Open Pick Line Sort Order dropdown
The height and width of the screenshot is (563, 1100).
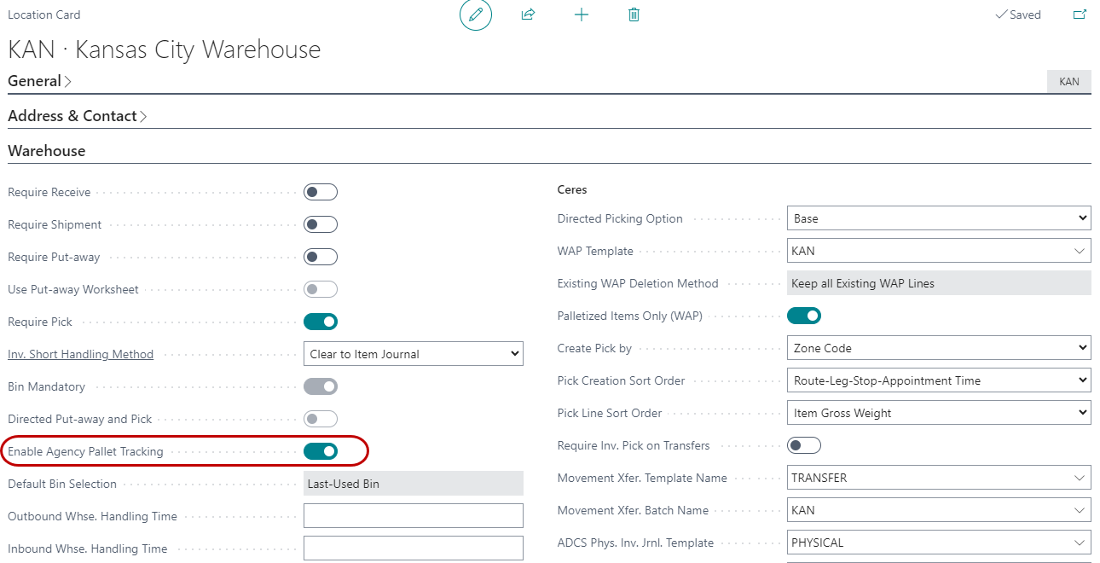pyautogui.click(x=938, y=414)
